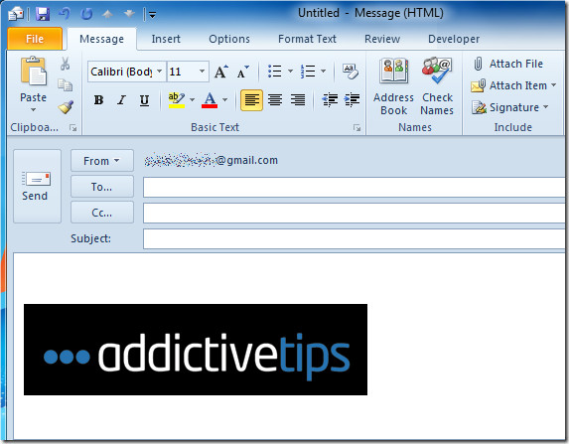
Task: Click the Save icon in quick access toolbar
Action: pos(43,15)
